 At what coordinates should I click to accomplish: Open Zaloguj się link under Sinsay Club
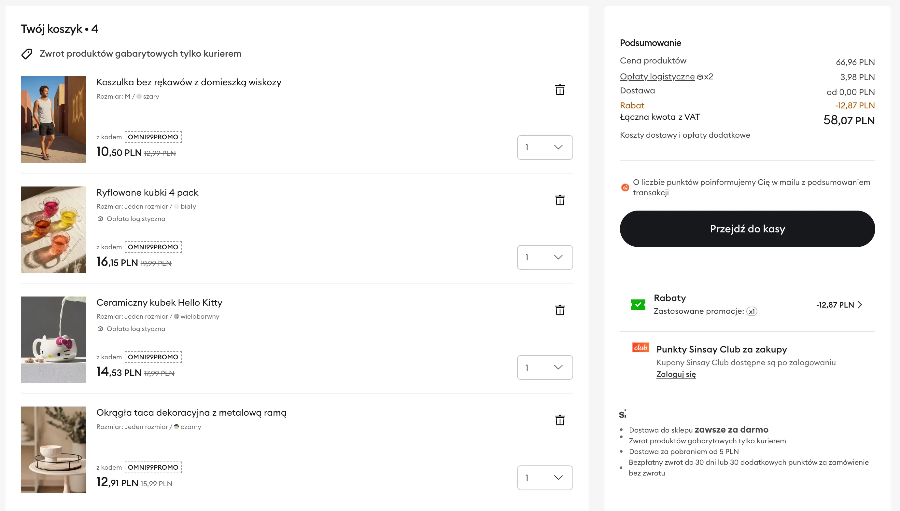pyautogui.click(x=676, y=374)
